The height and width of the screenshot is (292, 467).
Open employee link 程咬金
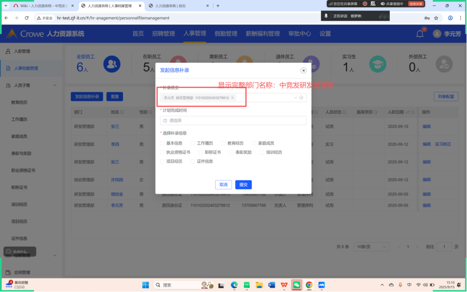[117, 195]
